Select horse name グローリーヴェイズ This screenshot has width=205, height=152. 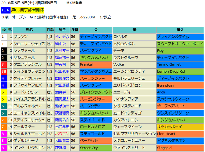(29, 44)
